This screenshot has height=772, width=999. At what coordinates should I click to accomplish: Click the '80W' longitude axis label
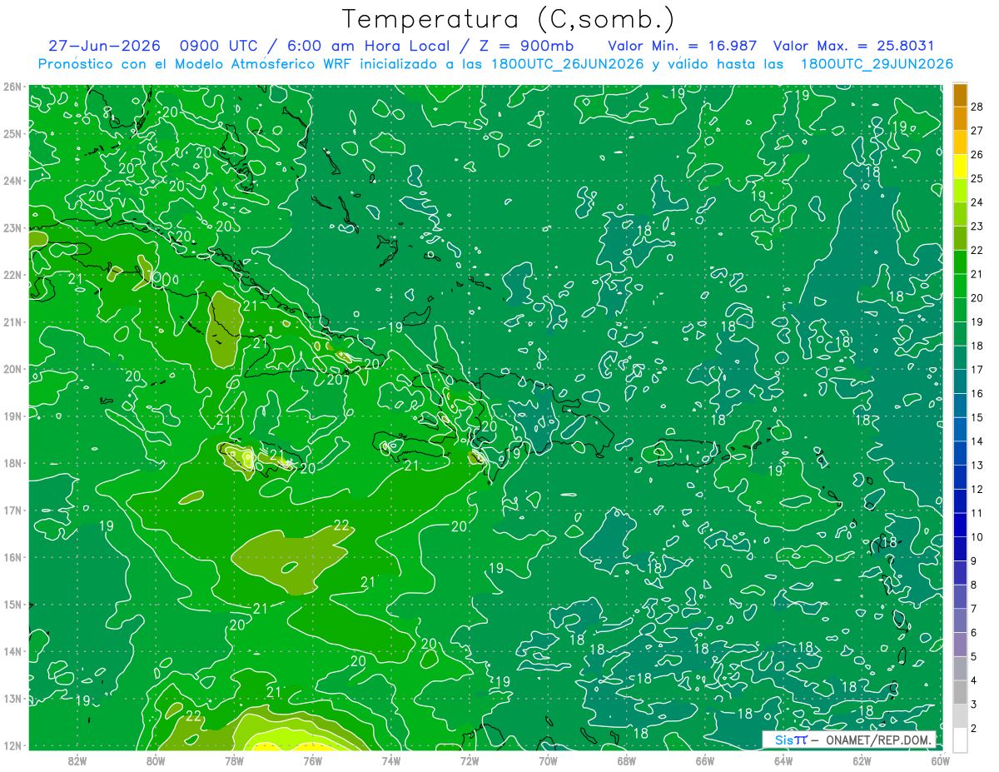[156, 760]
